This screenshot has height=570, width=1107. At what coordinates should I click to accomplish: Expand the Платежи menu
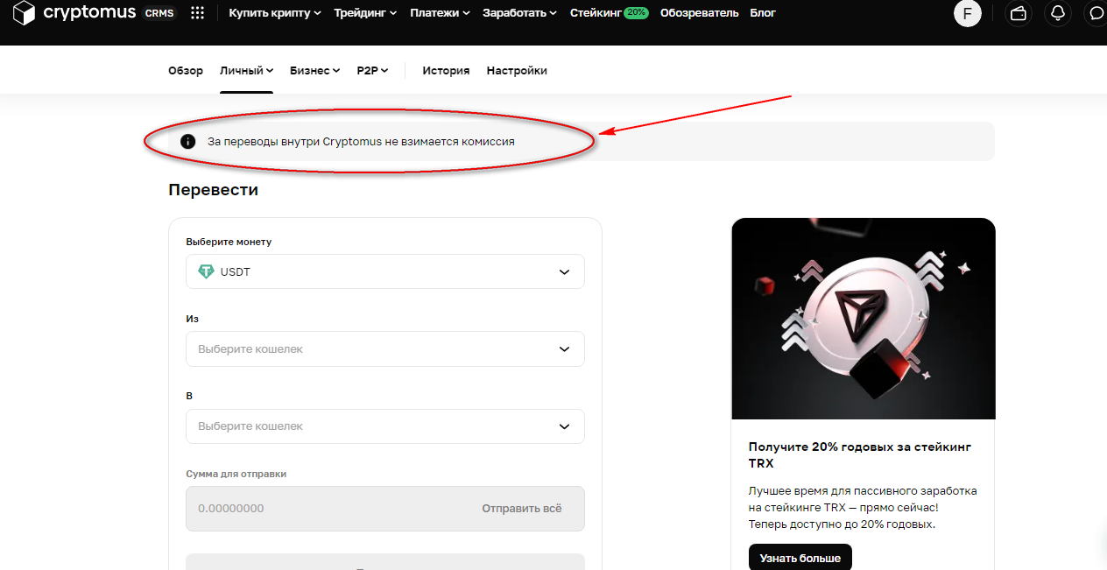(x=440, y=13)
